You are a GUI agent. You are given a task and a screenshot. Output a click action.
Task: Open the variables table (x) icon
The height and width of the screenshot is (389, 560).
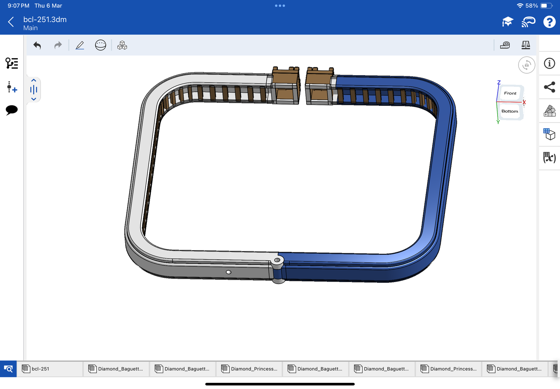pyautogui.click(x=549, y=157)
